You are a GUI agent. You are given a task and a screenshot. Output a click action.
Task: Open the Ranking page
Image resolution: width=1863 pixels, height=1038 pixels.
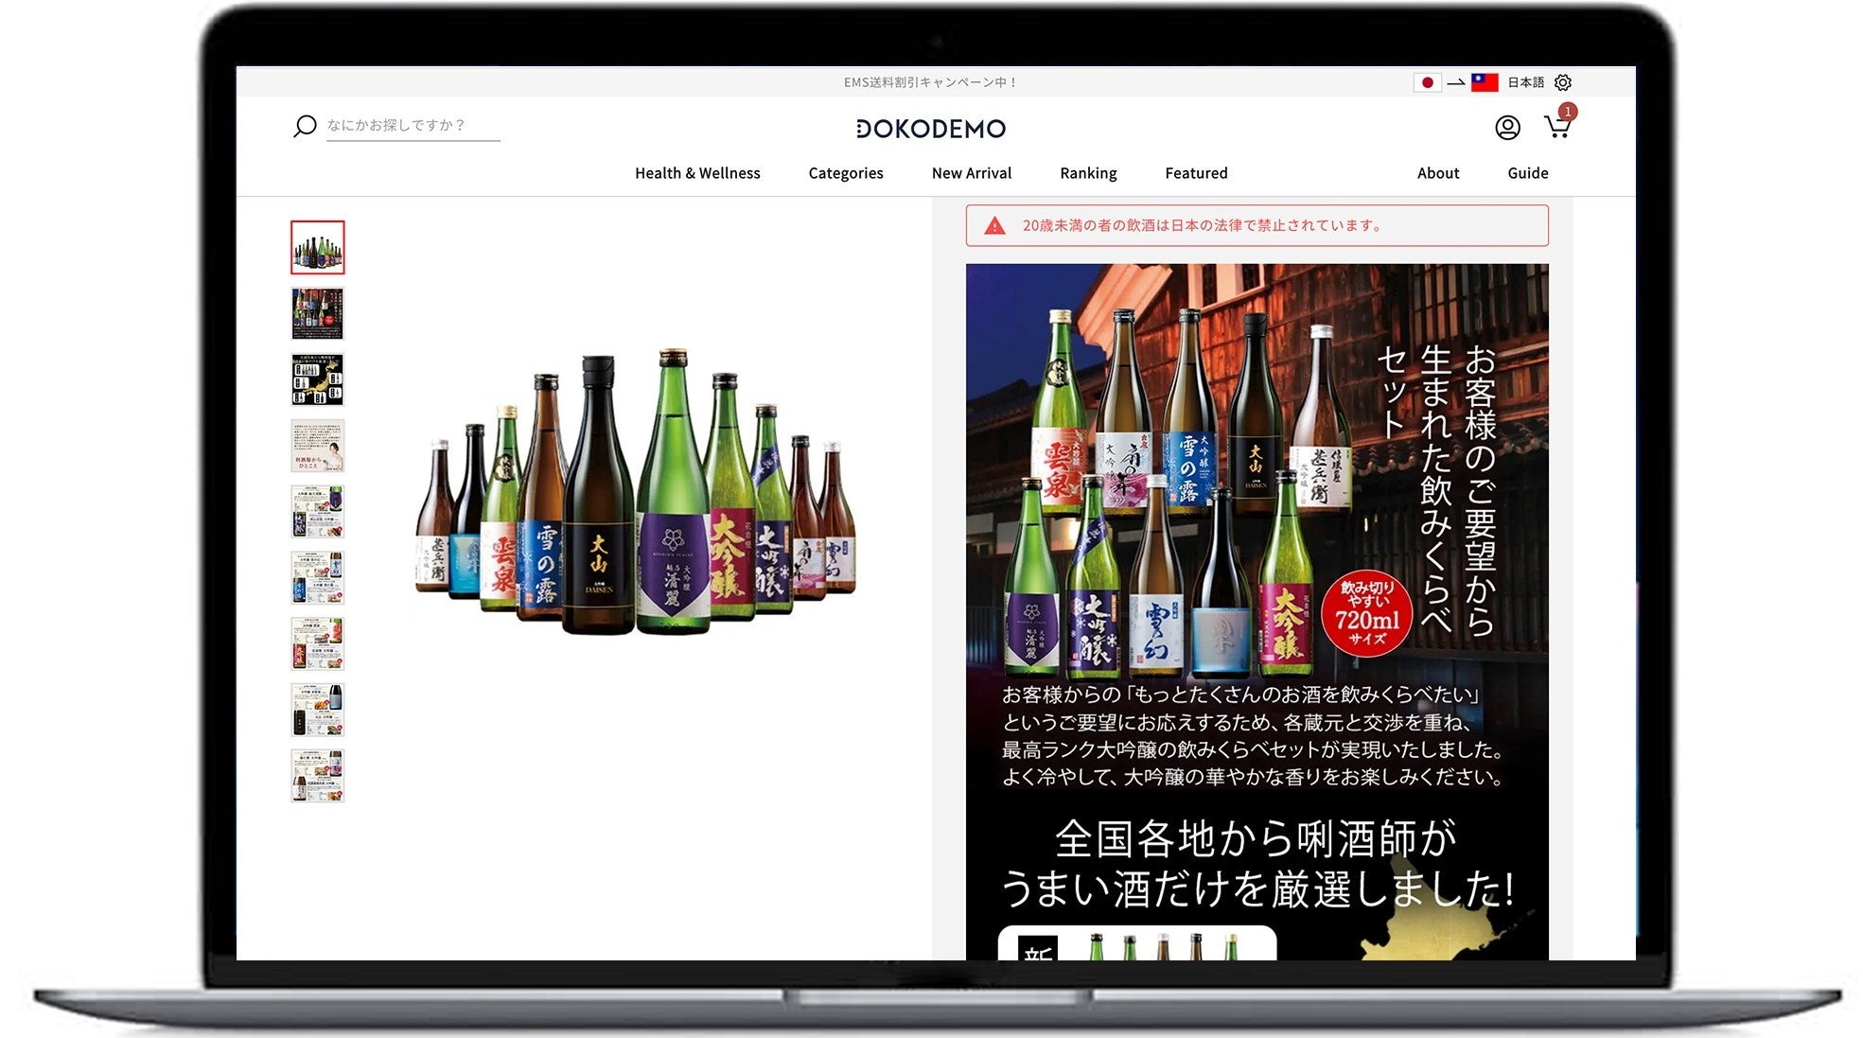click(1088, 173)
